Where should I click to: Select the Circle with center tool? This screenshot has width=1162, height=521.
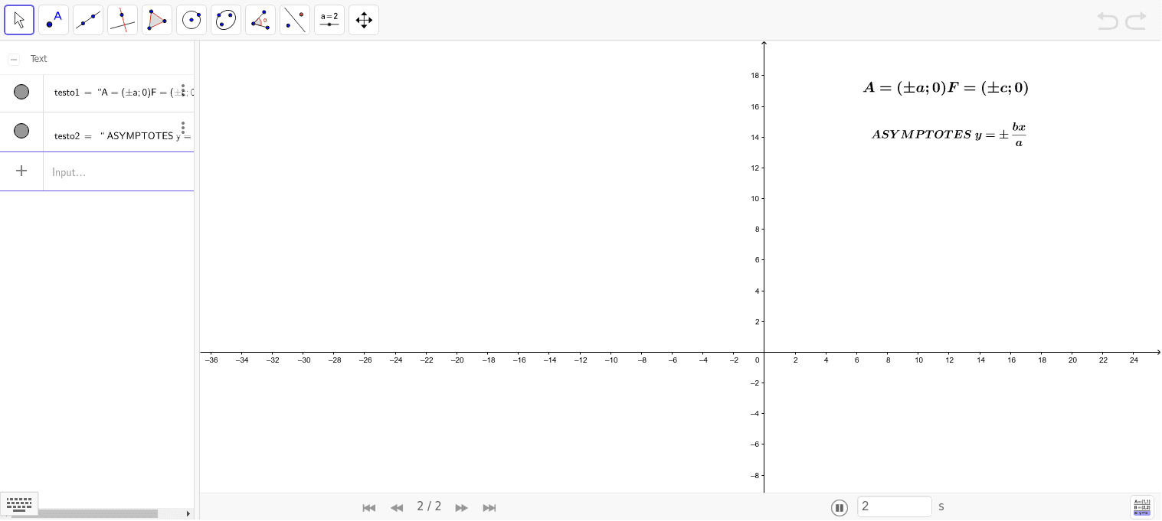(x=191, y=20)
